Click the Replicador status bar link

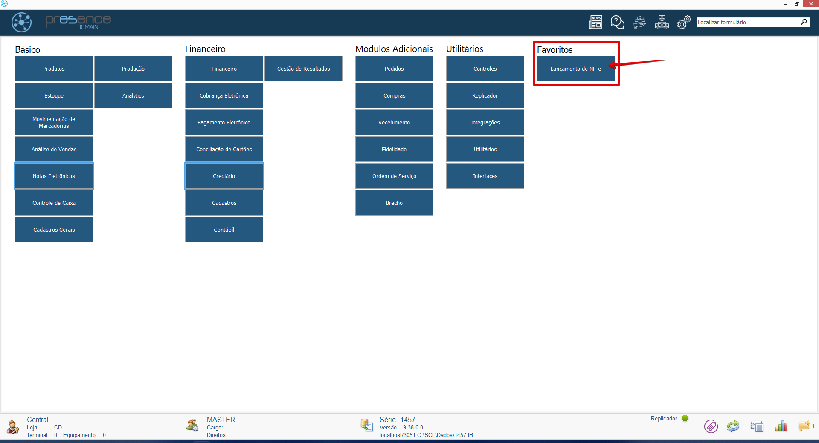[664, 418]
